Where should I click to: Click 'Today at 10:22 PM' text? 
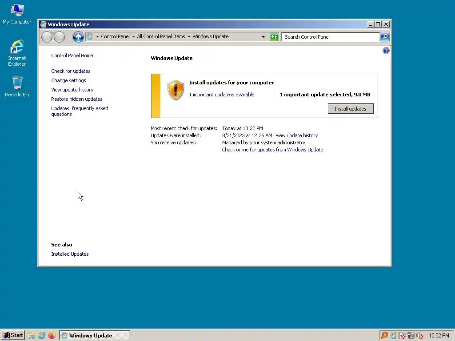pyautogui.click(x=243, y=128)
